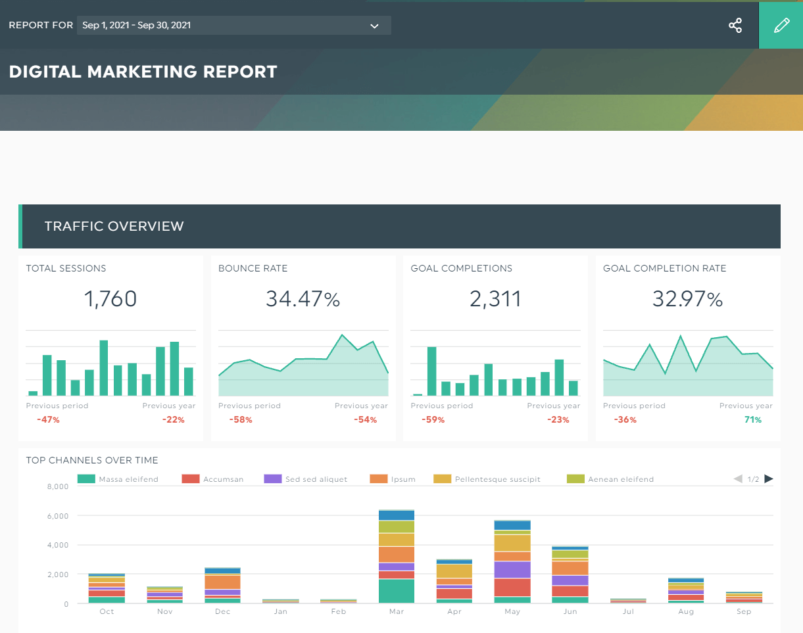Go to the previous legend page arrow
Image resolution: width=803 pixels, height=633 pixels.
(738, 479)
